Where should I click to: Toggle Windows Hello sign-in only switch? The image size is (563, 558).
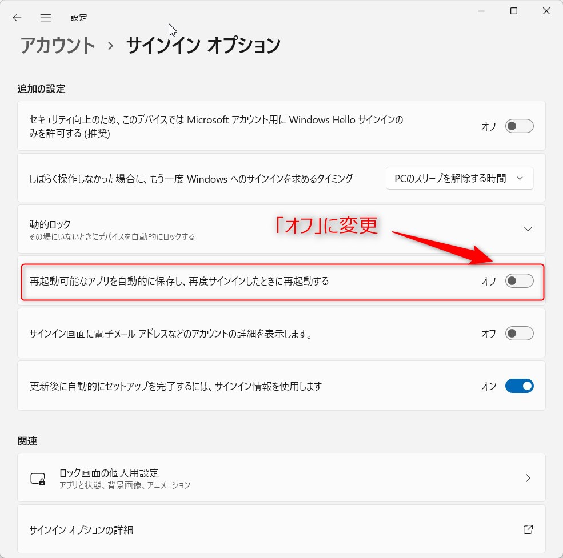519,126
